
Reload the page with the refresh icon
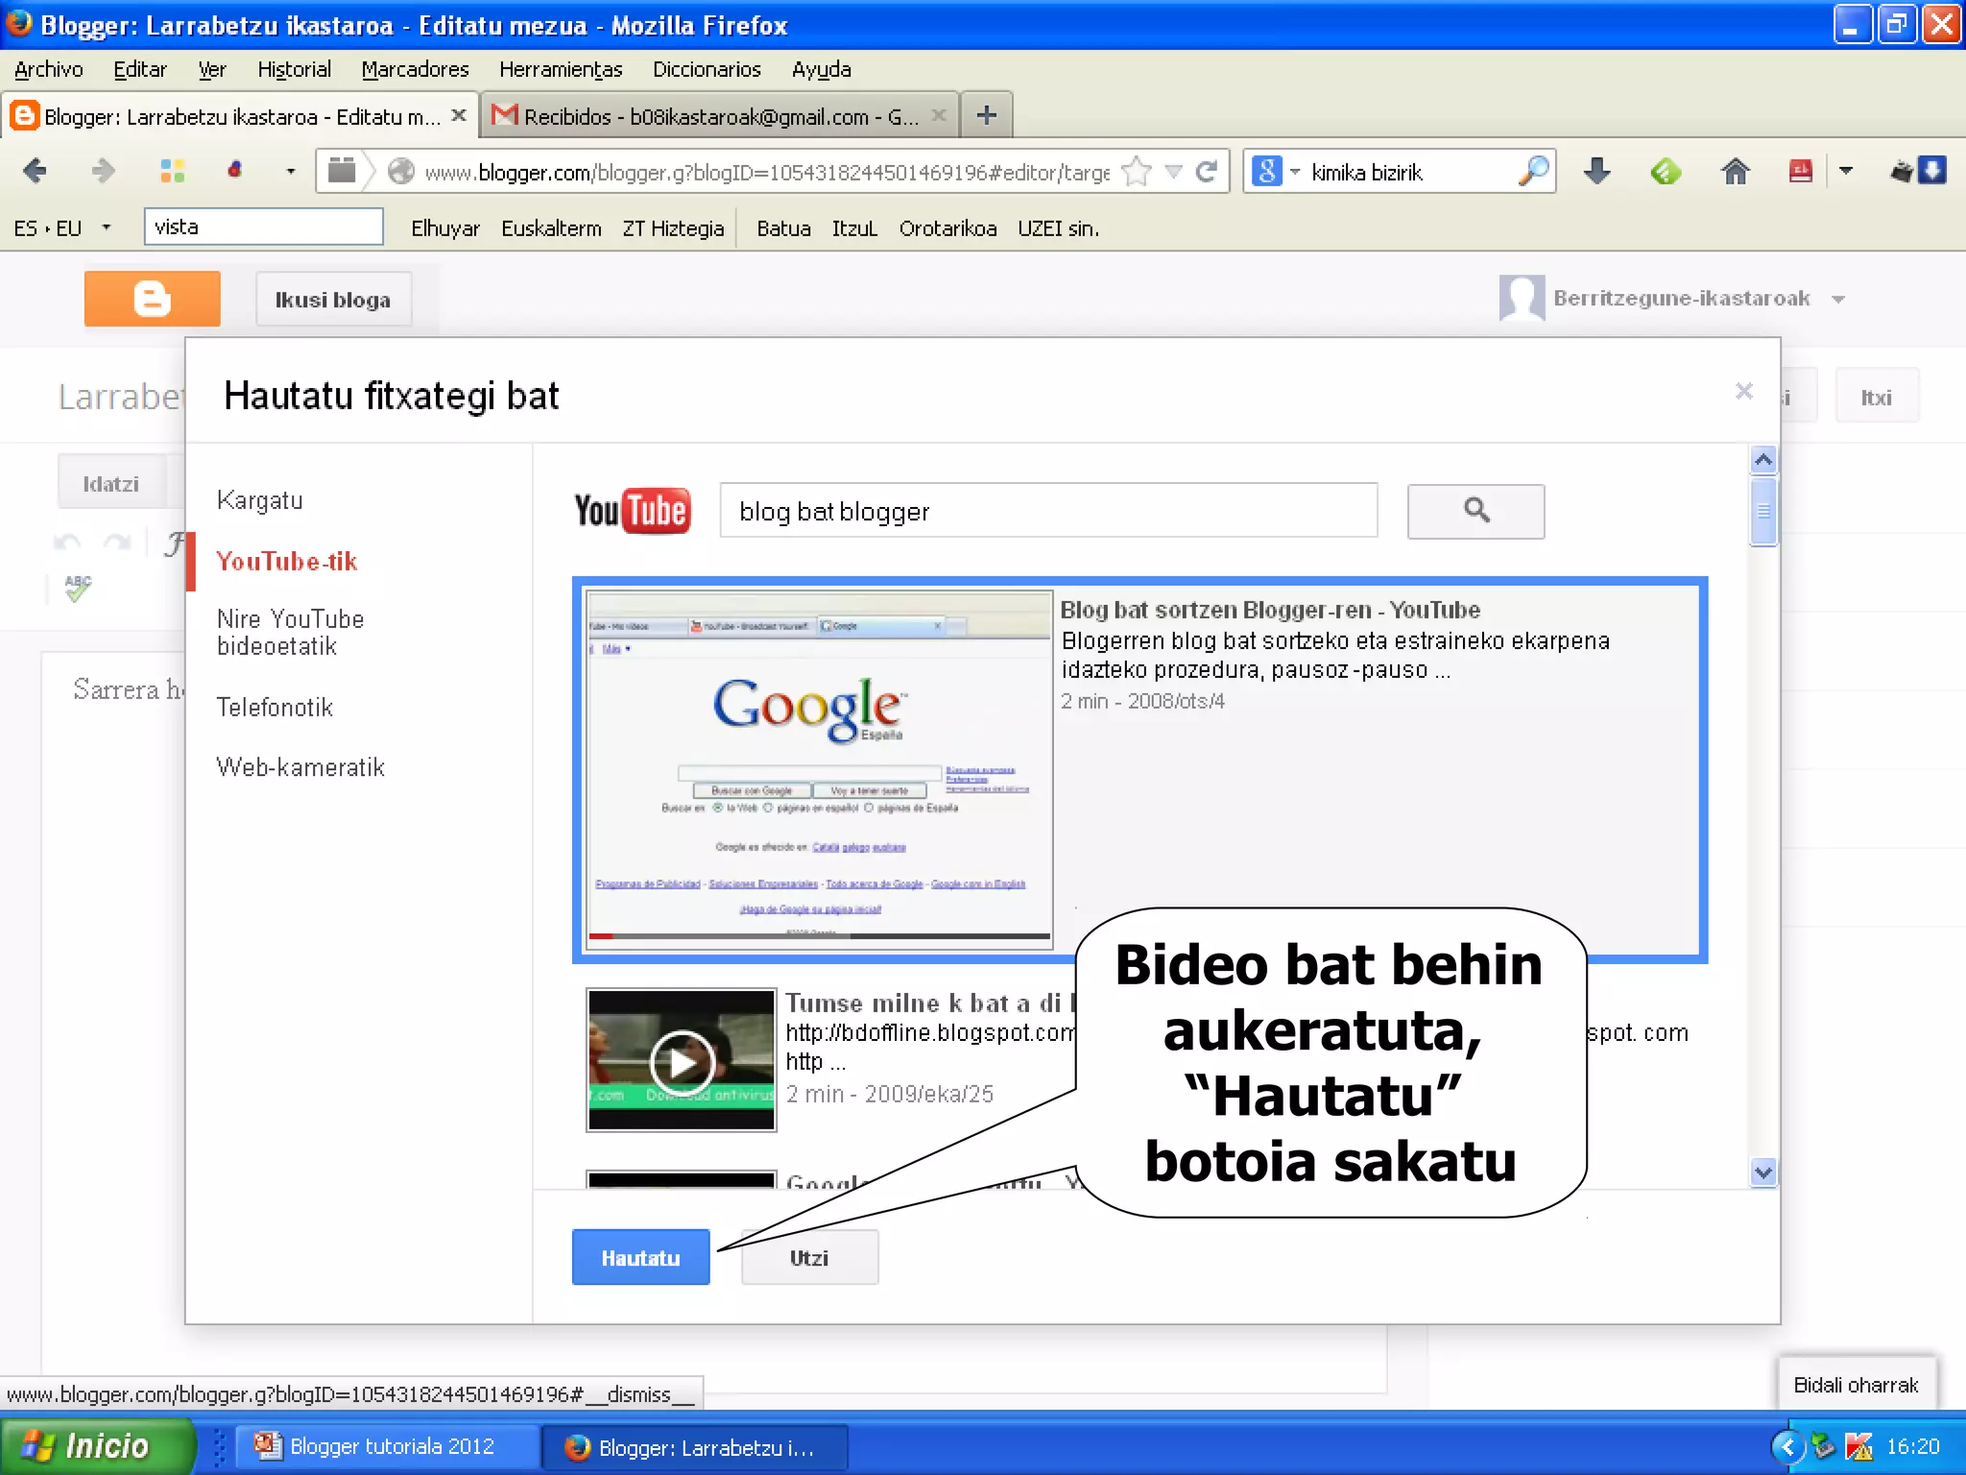tap(1207, 172)
